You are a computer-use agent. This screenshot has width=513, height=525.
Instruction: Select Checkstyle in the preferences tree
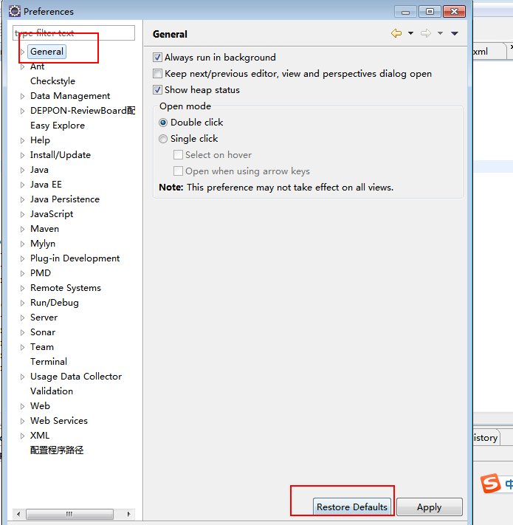point(52,81)
